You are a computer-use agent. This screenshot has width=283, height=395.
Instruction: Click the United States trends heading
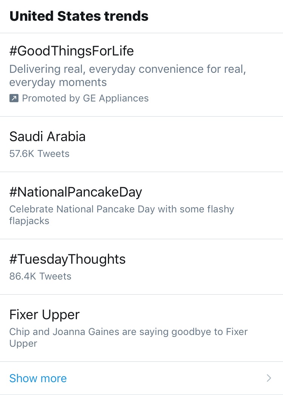79,16
